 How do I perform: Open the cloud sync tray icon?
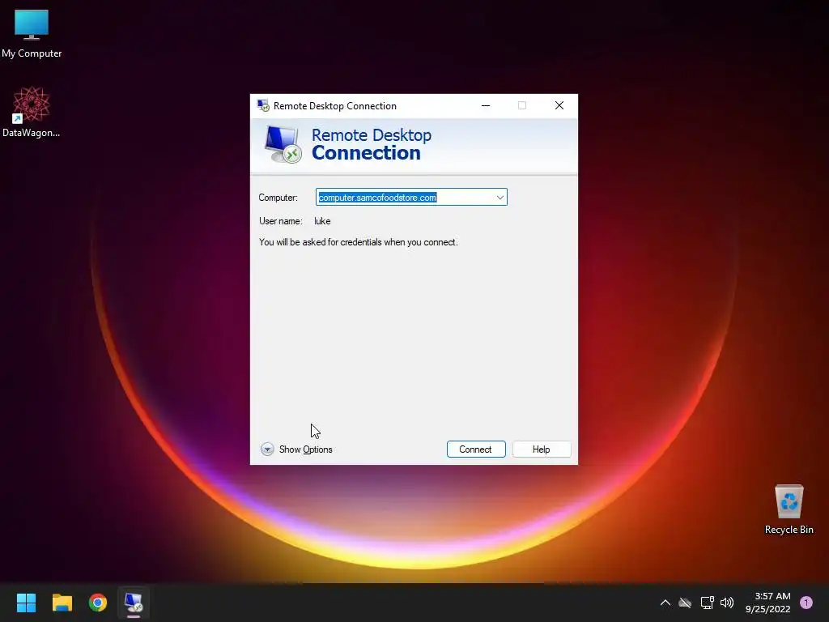click(x=685, y=603)
